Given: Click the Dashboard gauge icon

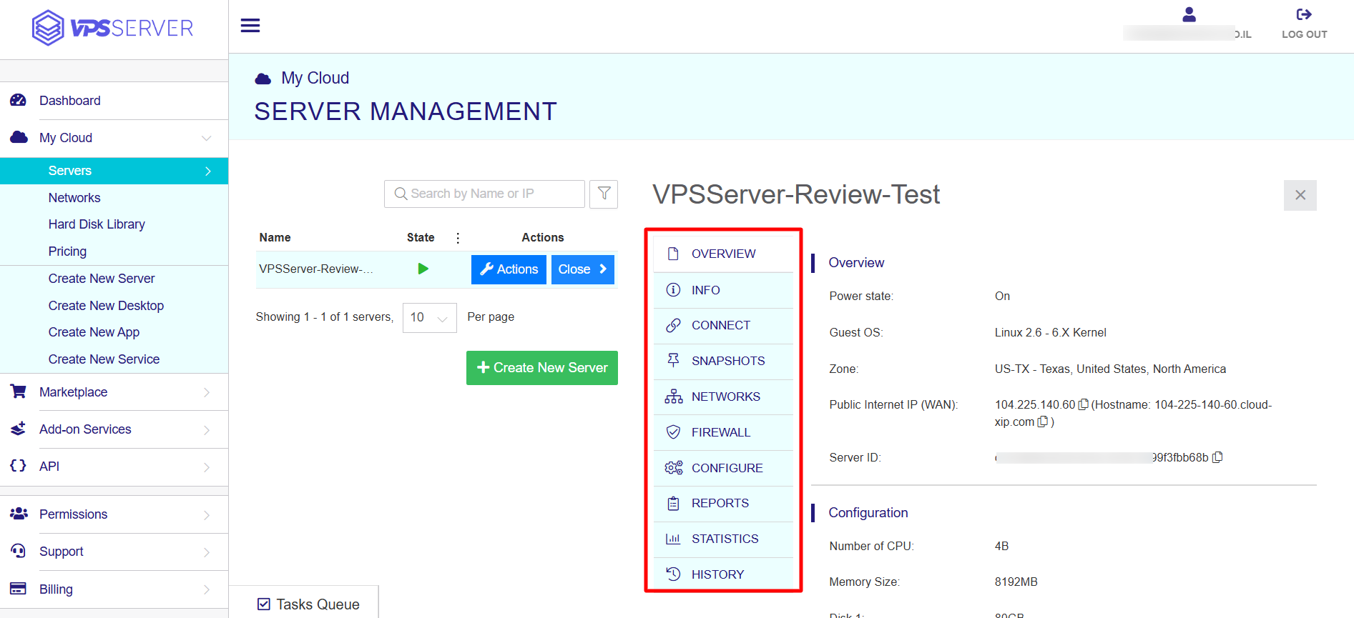Looking at the screenshot, I should (19, 100).
